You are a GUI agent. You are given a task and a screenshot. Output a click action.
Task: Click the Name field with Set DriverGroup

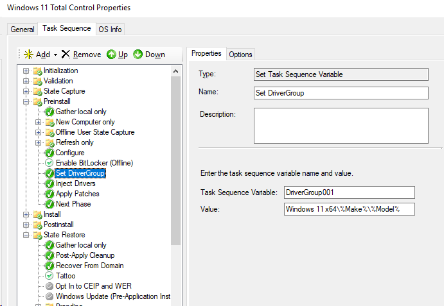click(x=341, y=93)
